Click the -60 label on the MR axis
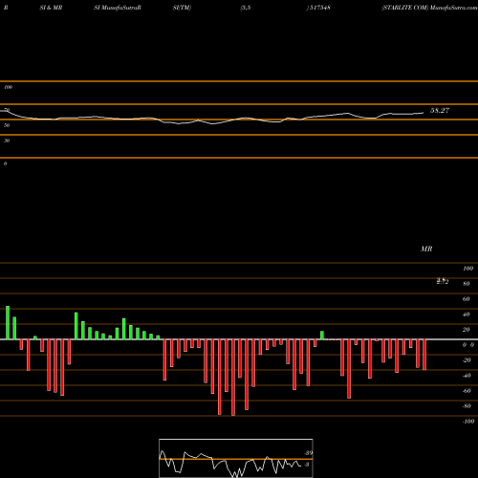 (467, 391)
